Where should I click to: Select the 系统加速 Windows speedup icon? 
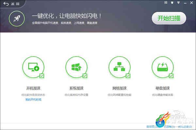pyautogui.click(x=76, y=67)
